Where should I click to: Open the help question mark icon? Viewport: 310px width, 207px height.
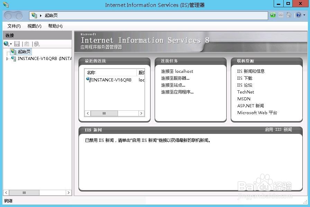tap(299, 15)
